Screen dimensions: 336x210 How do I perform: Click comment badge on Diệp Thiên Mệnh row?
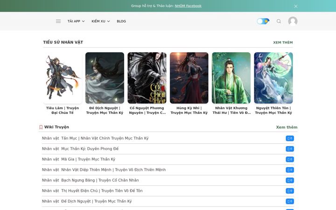(290, 170)
